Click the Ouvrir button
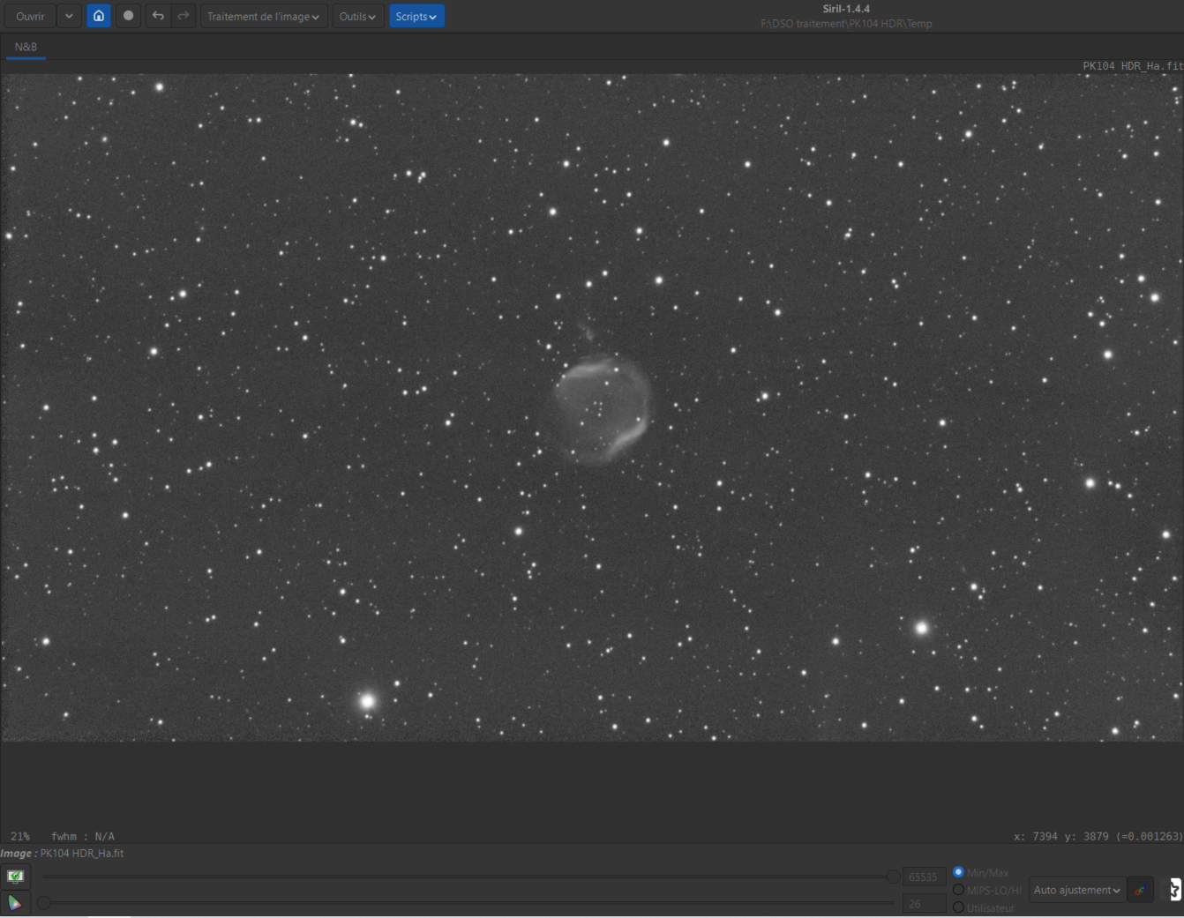 point(30,16)
